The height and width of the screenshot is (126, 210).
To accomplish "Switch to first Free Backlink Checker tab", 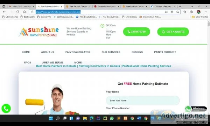I will [78, 6].
